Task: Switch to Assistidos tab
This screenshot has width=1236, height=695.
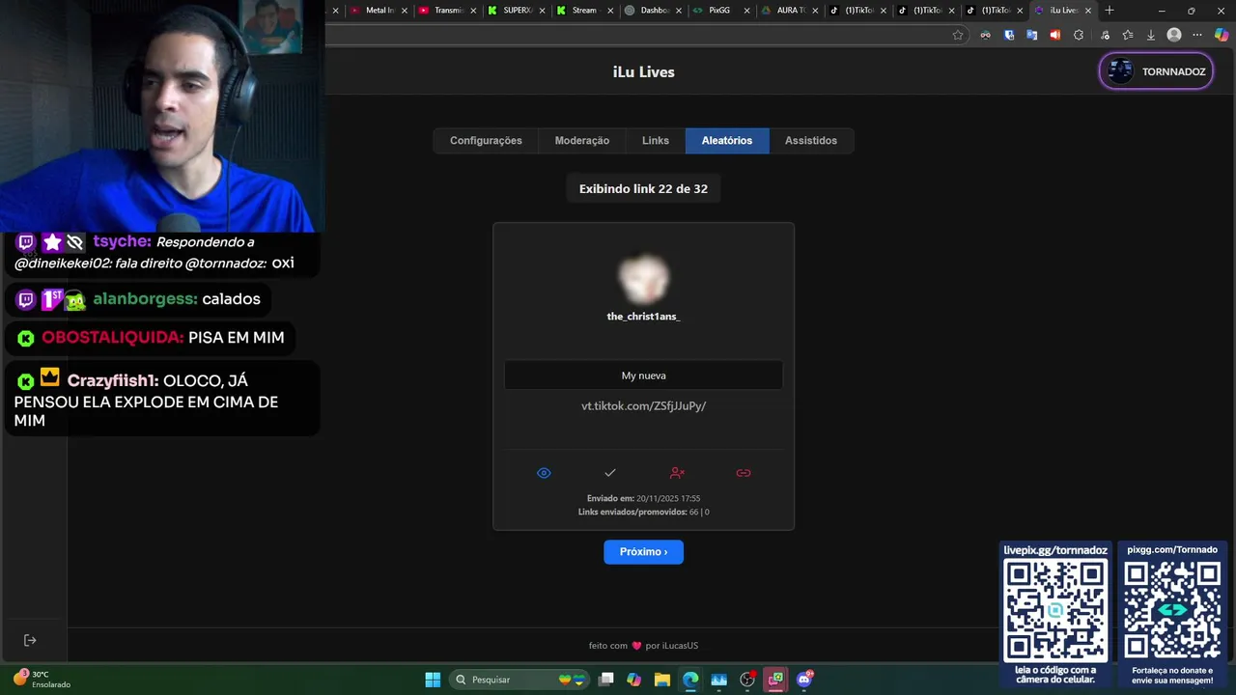Action: tap(811, 141)
